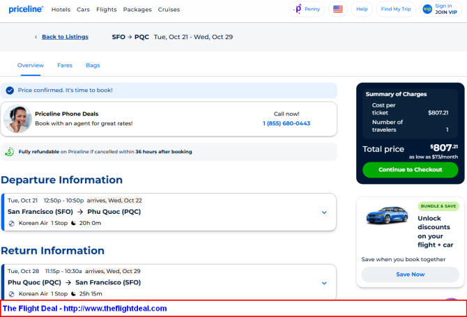Click Phu Quoc (PQC) to San Francisco (SFO) heading

point(74,282)
